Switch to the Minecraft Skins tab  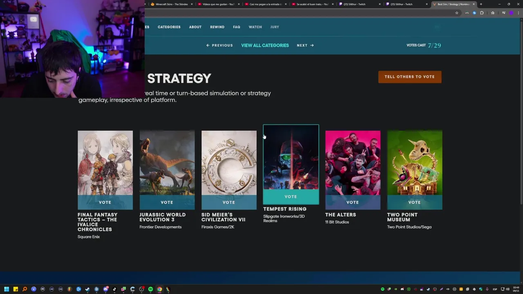(171, 4)
